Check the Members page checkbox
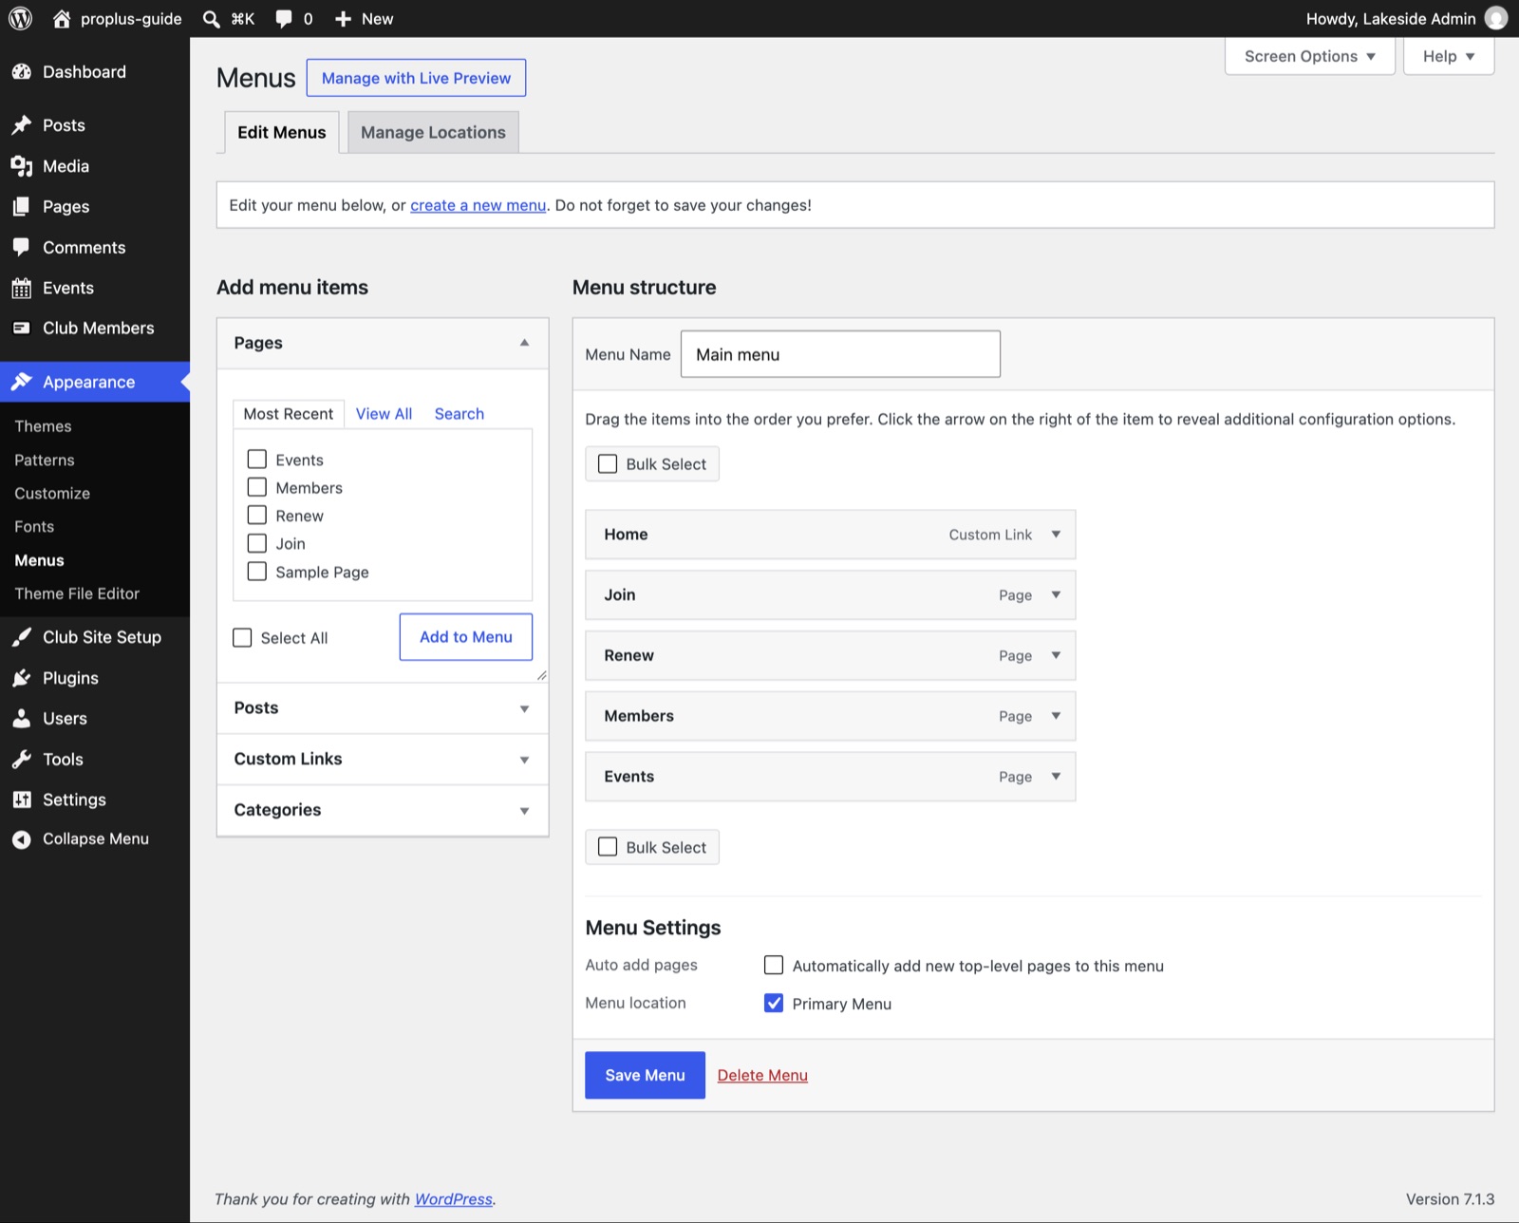 (x=257, y=487)
